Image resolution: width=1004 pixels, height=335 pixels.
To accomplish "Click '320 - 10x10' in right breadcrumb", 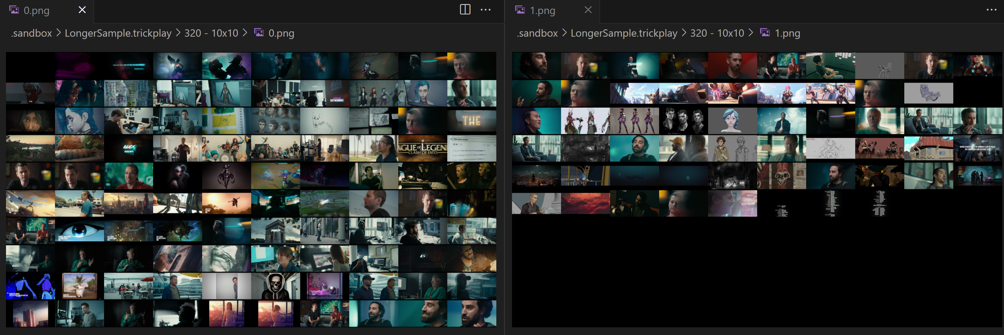I will tap(717, 33).
